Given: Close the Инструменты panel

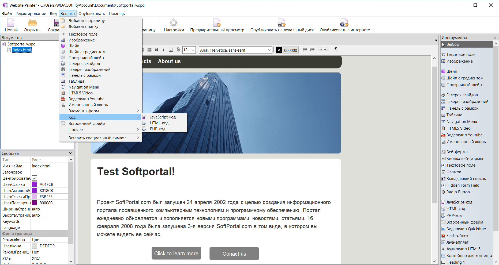Looking at the screenshot, I should (x=495, y=38).
